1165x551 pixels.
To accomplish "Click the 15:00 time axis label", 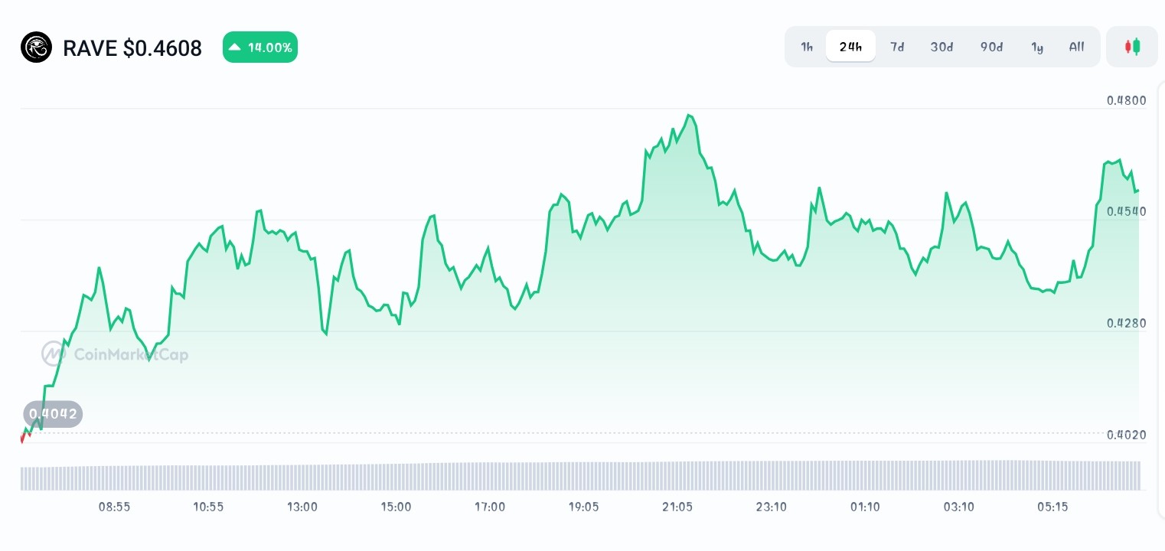I will (396, 507).
